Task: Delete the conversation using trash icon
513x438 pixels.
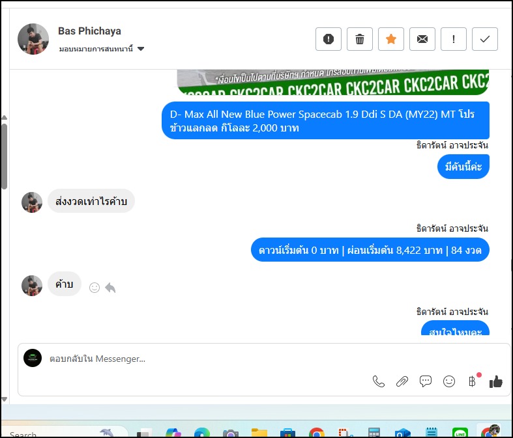Action: [x=360, y=39]
